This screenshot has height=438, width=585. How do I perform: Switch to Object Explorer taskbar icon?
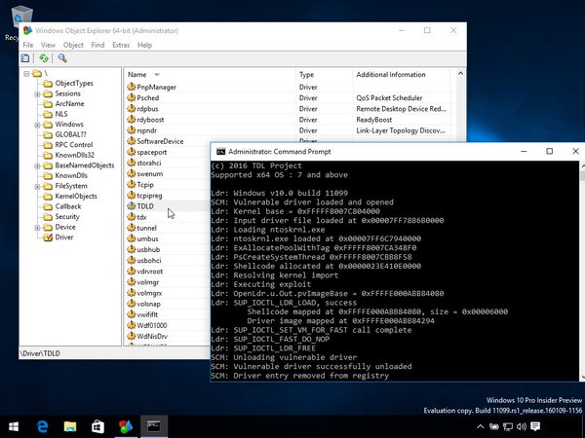(x=126, y=426)
